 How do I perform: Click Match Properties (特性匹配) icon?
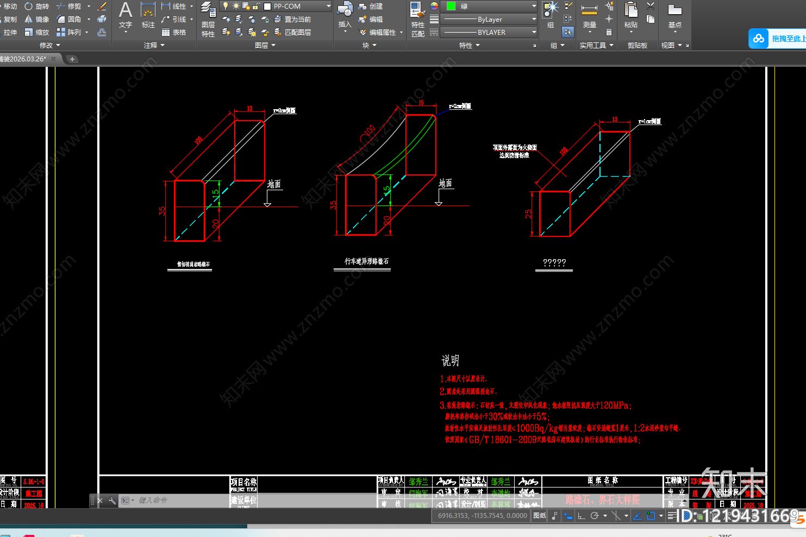point(418,19)
